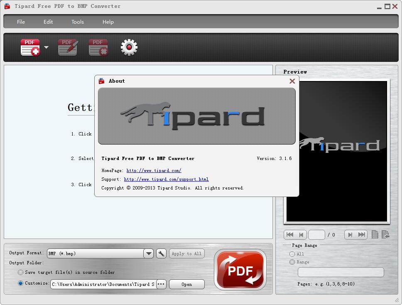This screenshot has height=305, width=402.
Task: Open output settings wrench icon
Action: (x=161, y=253)
